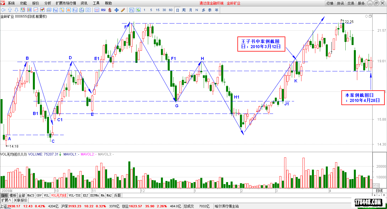The image size is (387, 209).
Task: Click the F12 toolbar icon
Action: pos(75,10)
